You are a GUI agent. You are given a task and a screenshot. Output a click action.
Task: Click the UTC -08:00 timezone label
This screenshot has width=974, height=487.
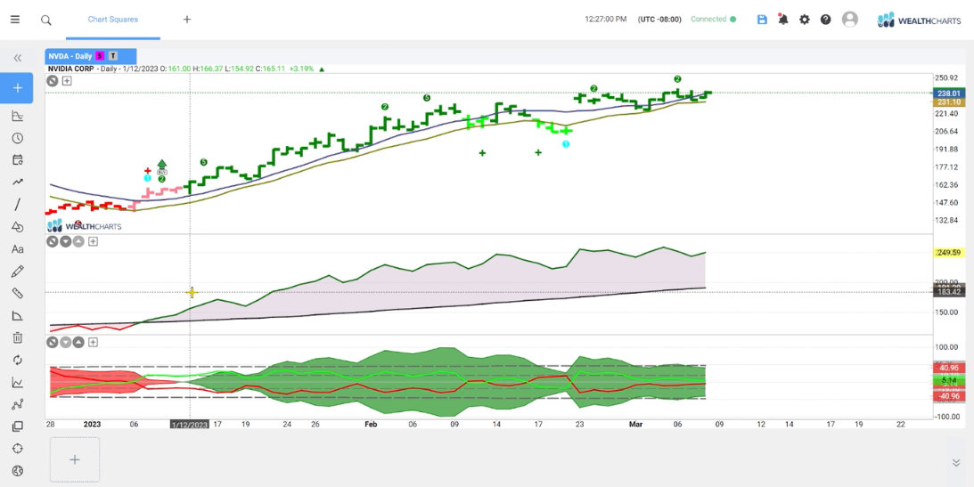pyautogui.click(x=659, y=20)
